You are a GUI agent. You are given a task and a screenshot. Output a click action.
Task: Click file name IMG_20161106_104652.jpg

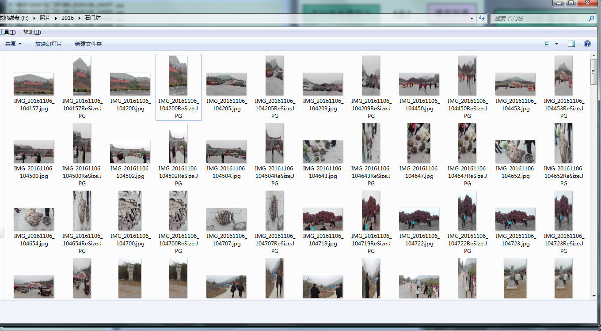click(x=516, y=172)
